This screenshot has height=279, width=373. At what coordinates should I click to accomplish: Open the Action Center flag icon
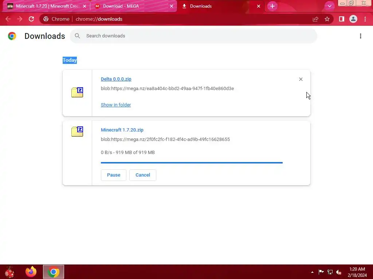coord(321,272)
